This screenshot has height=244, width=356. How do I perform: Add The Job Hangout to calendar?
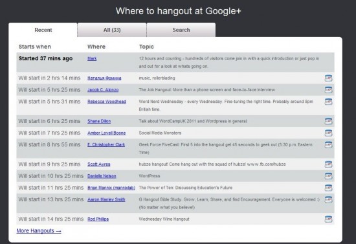(x=328, y=90)
